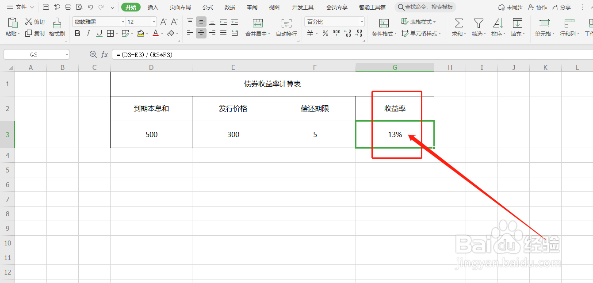Apply underline to the selected cell
The height and width of the screenshot is (283, 593).
[98, 33]
